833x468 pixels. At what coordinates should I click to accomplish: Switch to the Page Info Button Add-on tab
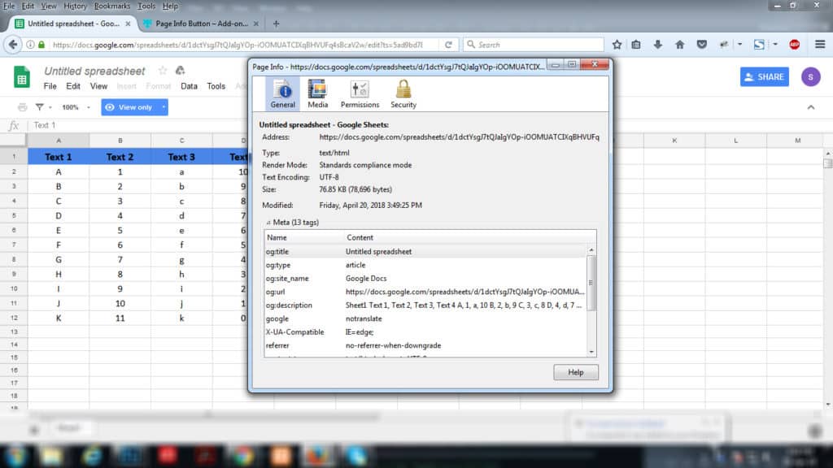[x=202, y=24]
